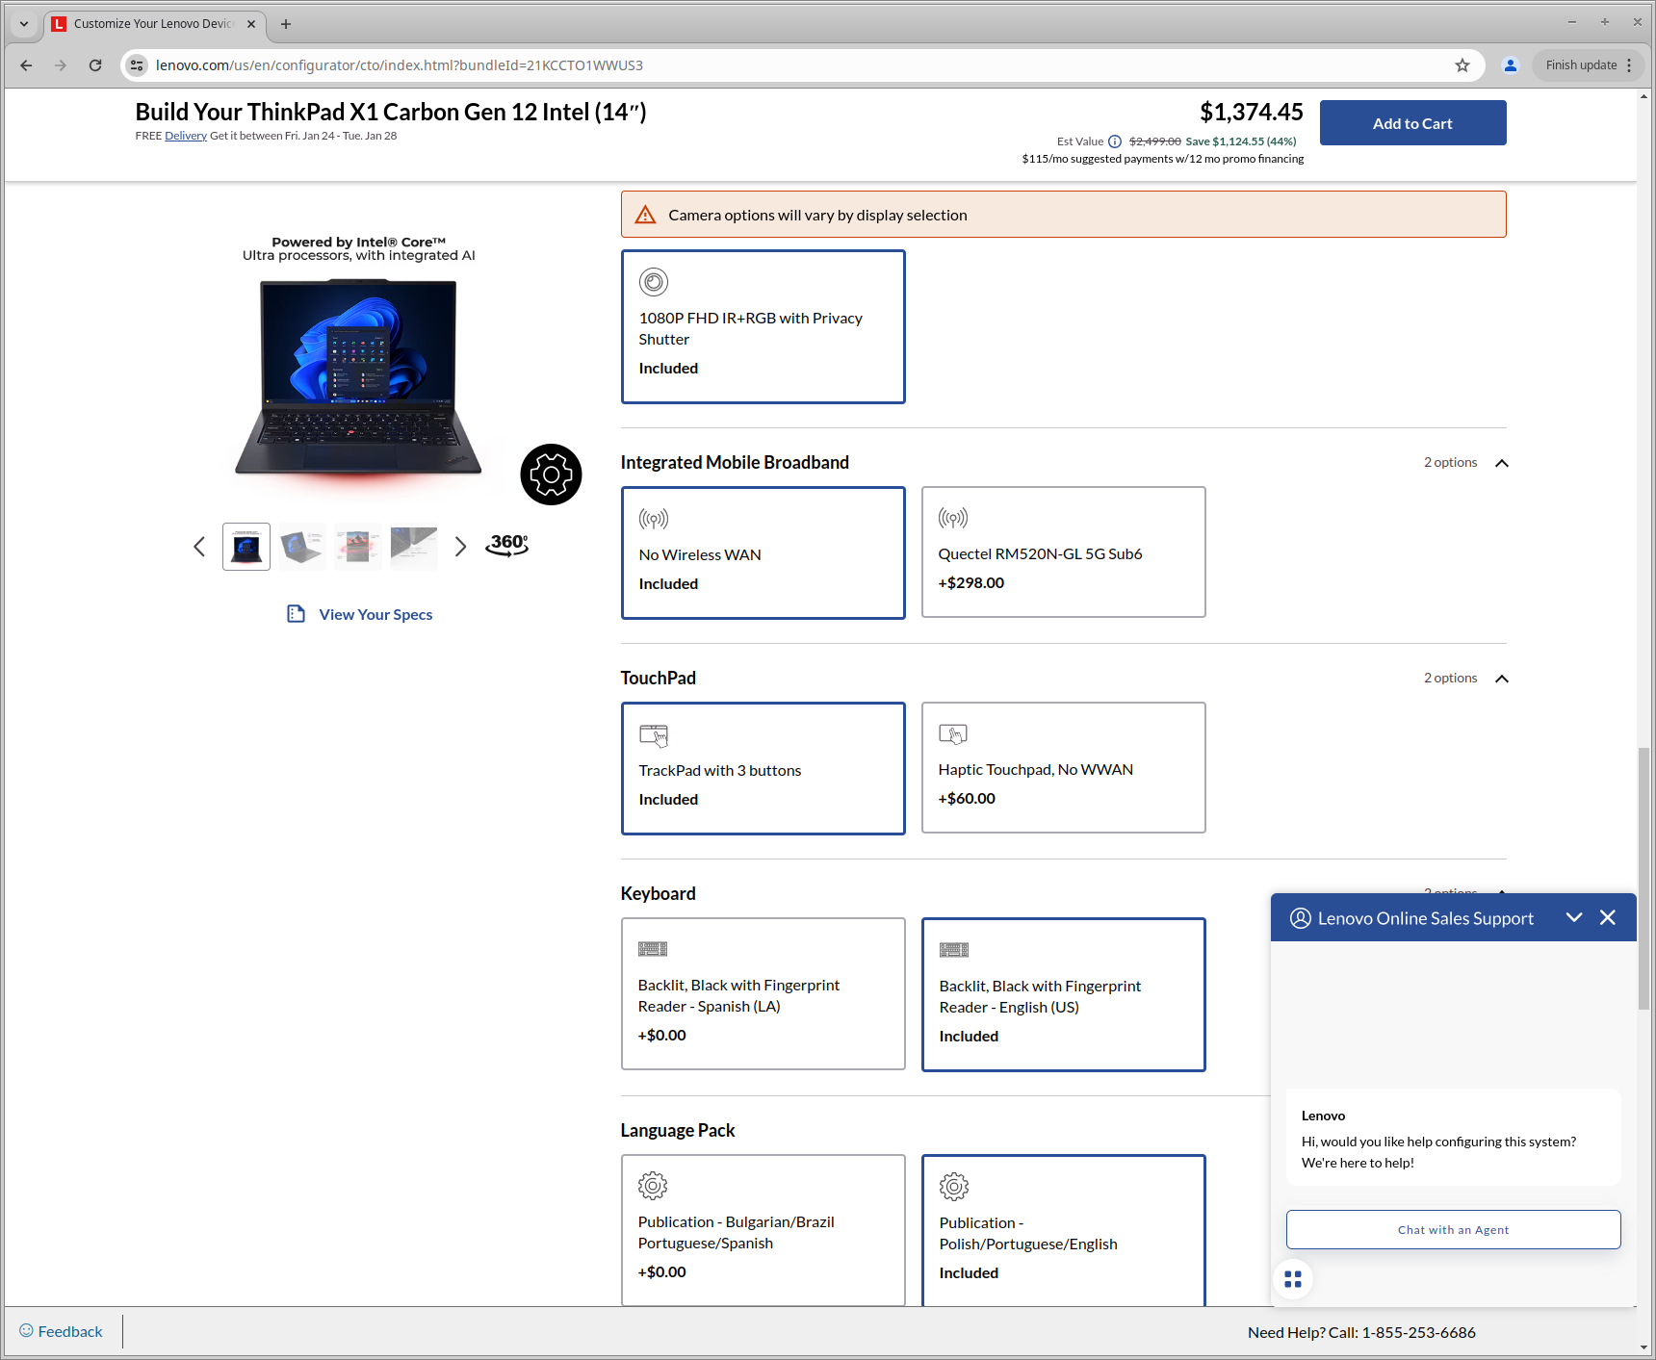This screenshot has height=1360, width=1656.
Task: Click the View Your Specs document icon
Action: 296,614
